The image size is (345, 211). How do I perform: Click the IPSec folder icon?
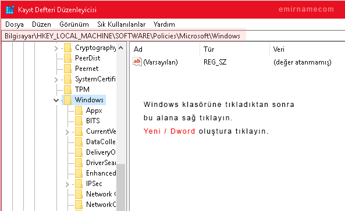pos(79,184)
